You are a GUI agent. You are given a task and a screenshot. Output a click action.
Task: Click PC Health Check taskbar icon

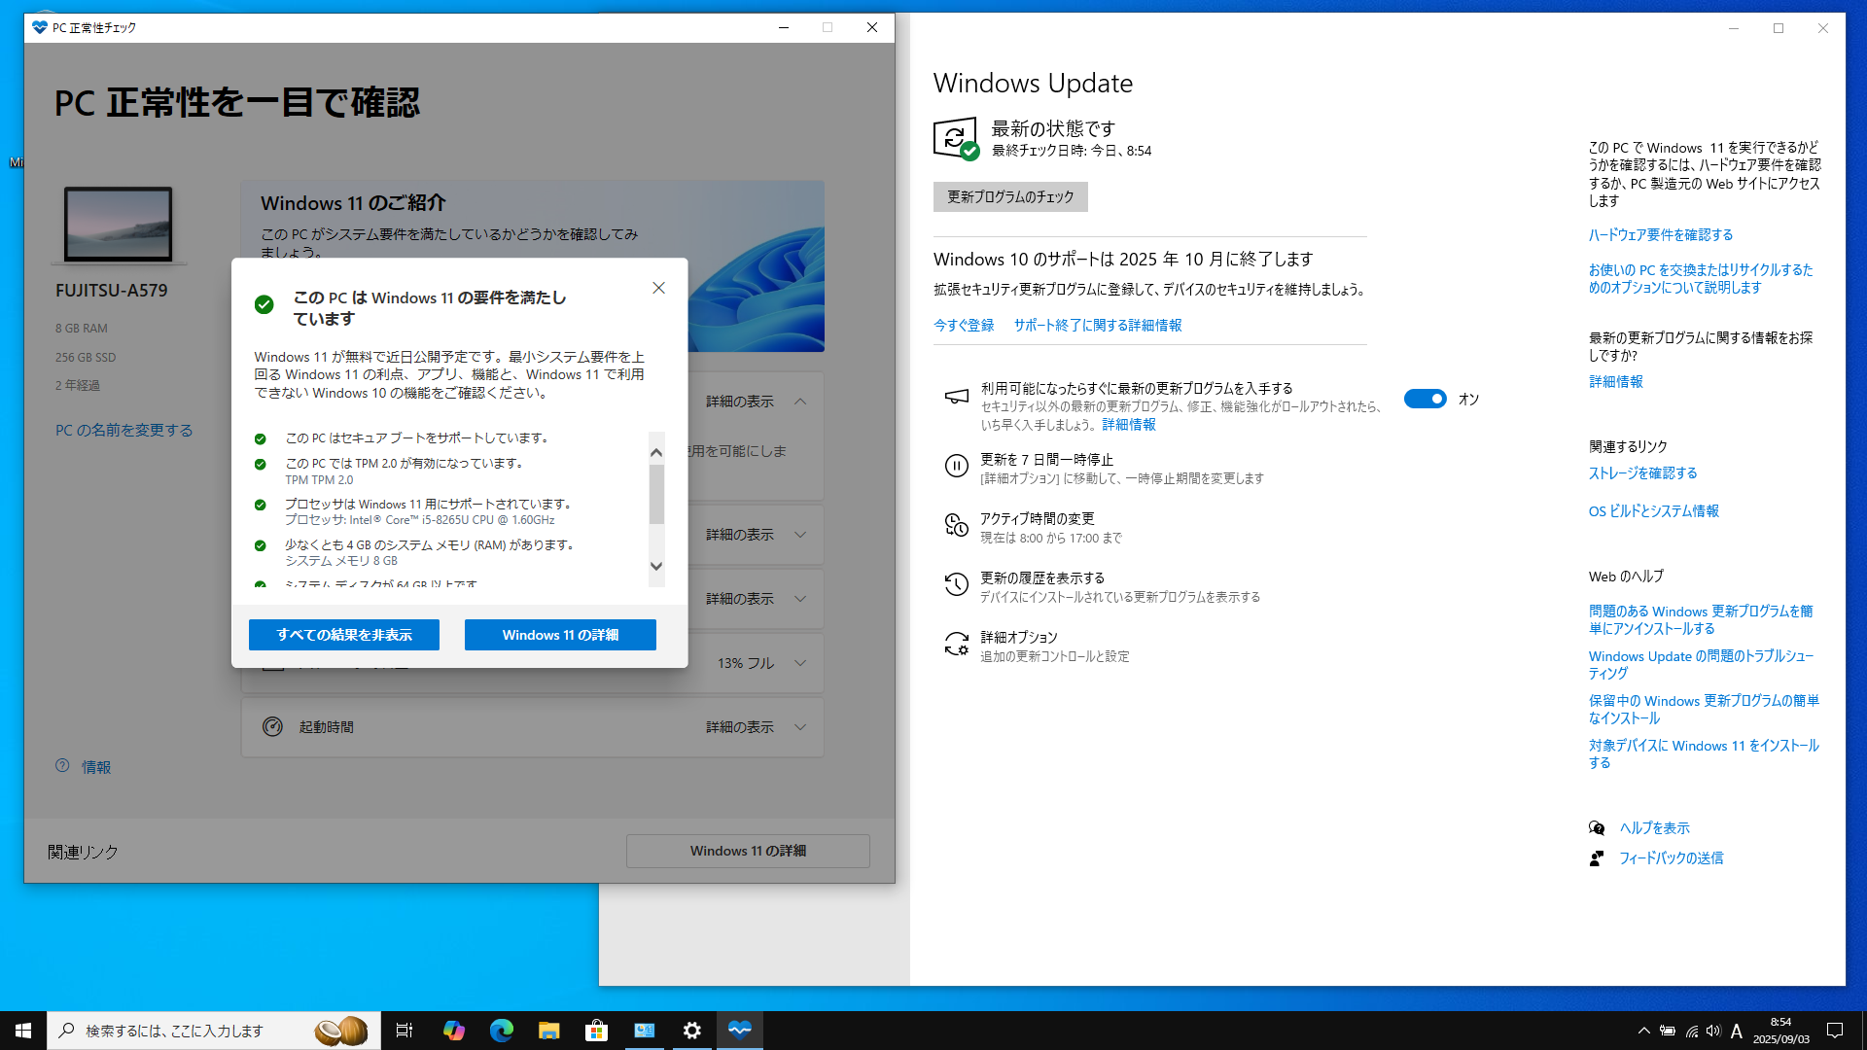click(x=739, y=1031)
